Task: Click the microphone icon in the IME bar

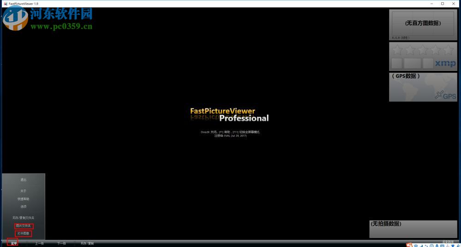Action: coord(437,246)
